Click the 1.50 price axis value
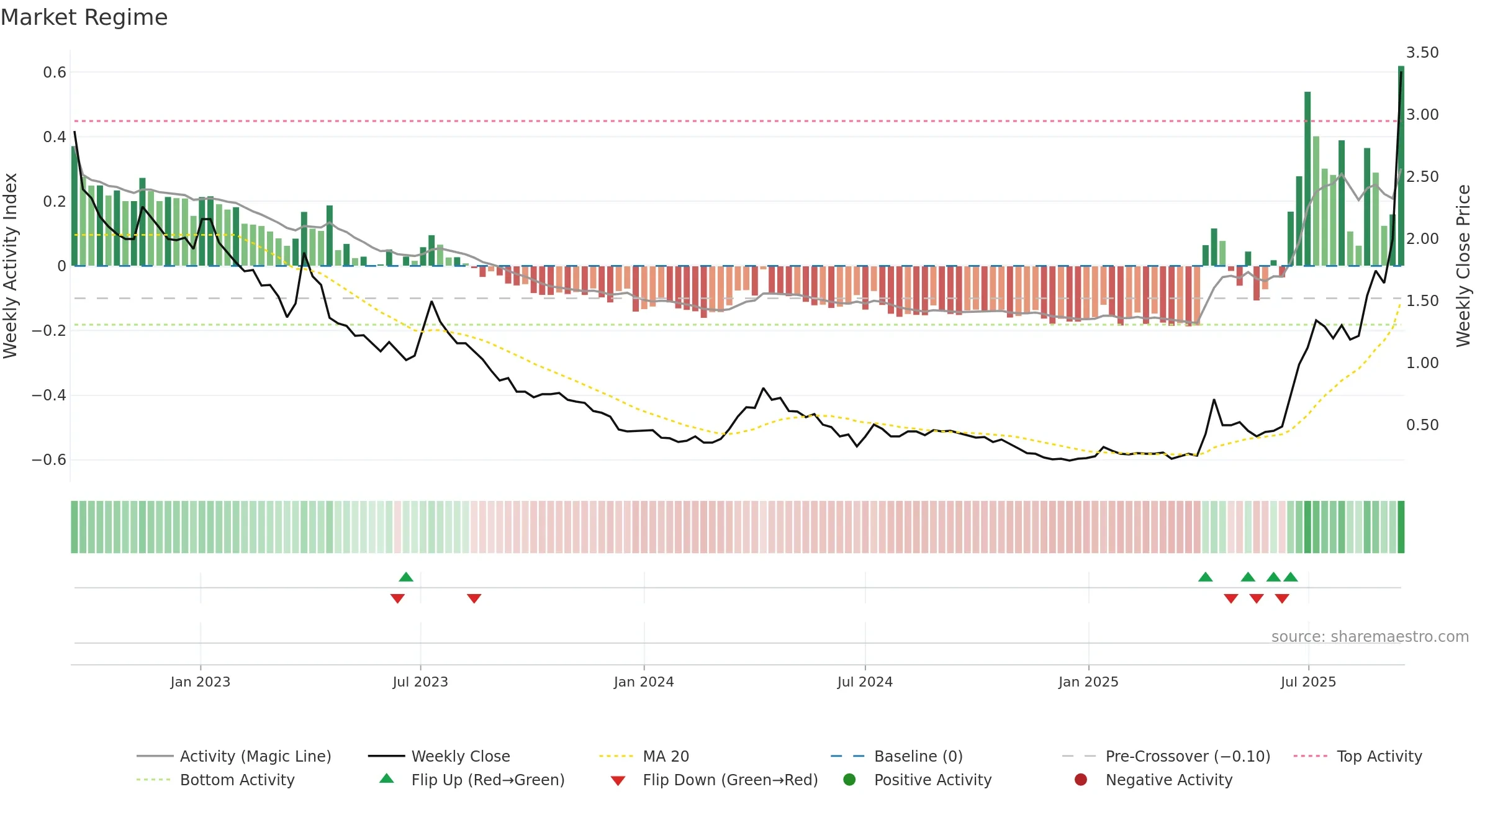This screenshot has width=1490, height=838. tap(1422, 300)
